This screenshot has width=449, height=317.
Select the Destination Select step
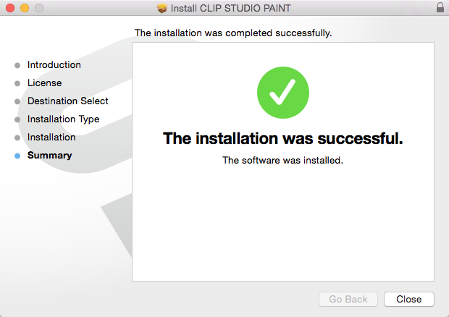point(68,101)
